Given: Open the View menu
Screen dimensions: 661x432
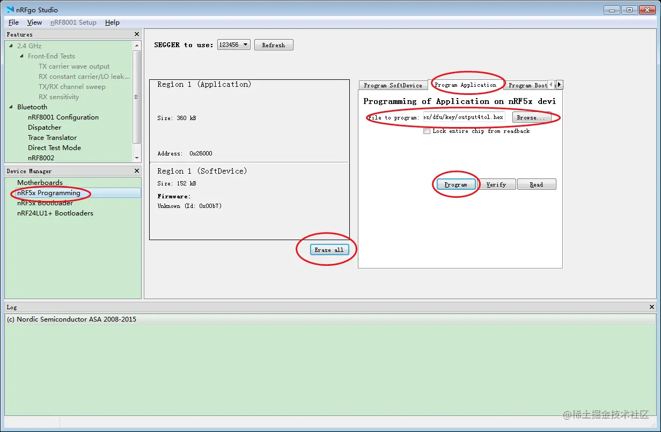Looking at the screenshot, I should coord(34,23).
